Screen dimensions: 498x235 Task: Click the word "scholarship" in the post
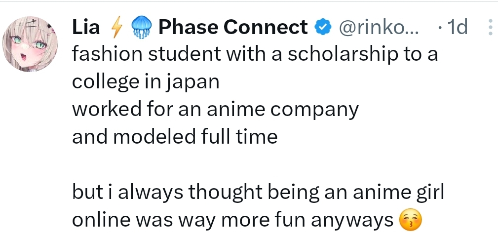pyautogui.click(x=334, y=54)
